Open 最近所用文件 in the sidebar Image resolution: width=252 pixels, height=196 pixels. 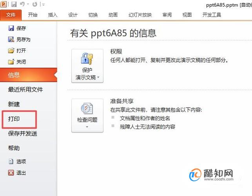pyautogui.click(x=25, y=90)
